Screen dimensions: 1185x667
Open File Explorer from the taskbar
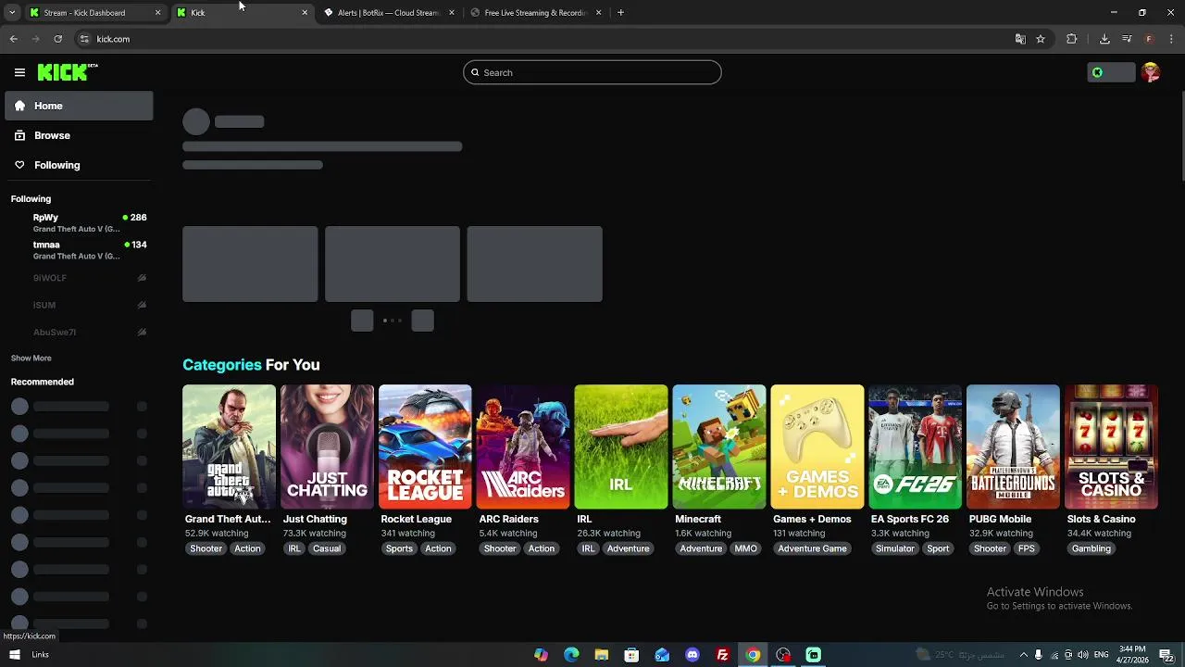(x=602, y=655)
